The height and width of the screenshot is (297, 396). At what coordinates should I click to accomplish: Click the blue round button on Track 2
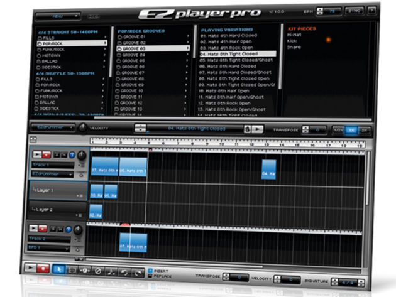69,229
